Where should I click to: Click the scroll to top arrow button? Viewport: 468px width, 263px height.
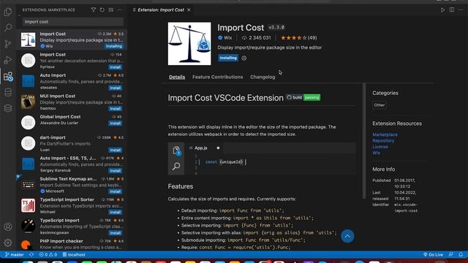coord(347,236)
